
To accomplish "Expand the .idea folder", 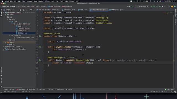I will 6,15.
